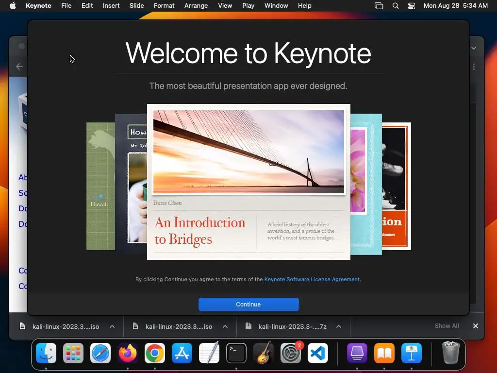497x373 pixels.
Task: Open the kali-linux-2023.3 7z download item
Action: 286,326
